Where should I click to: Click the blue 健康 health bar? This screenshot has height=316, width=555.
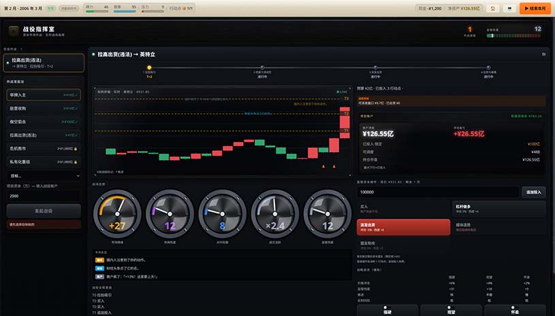125,12
